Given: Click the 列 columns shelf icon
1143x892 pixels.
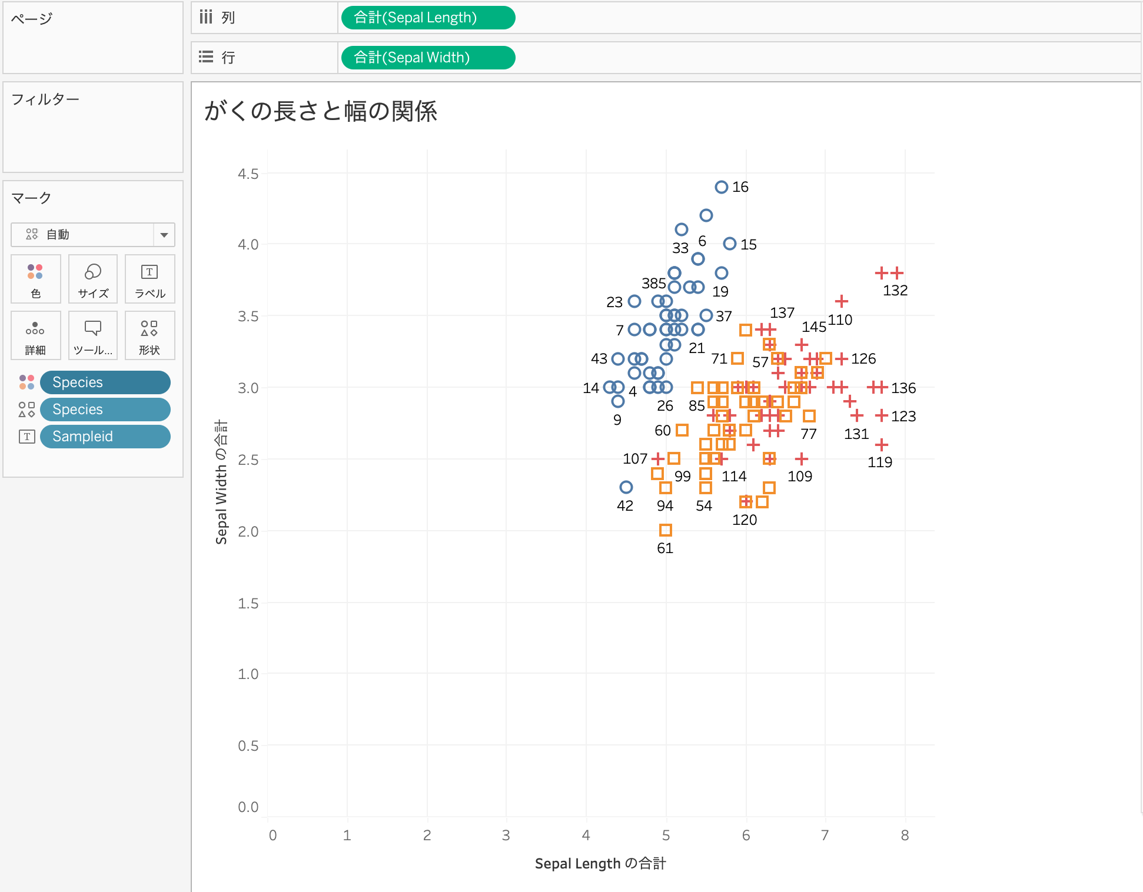Looking at the screenshot, I should (205, 17).
